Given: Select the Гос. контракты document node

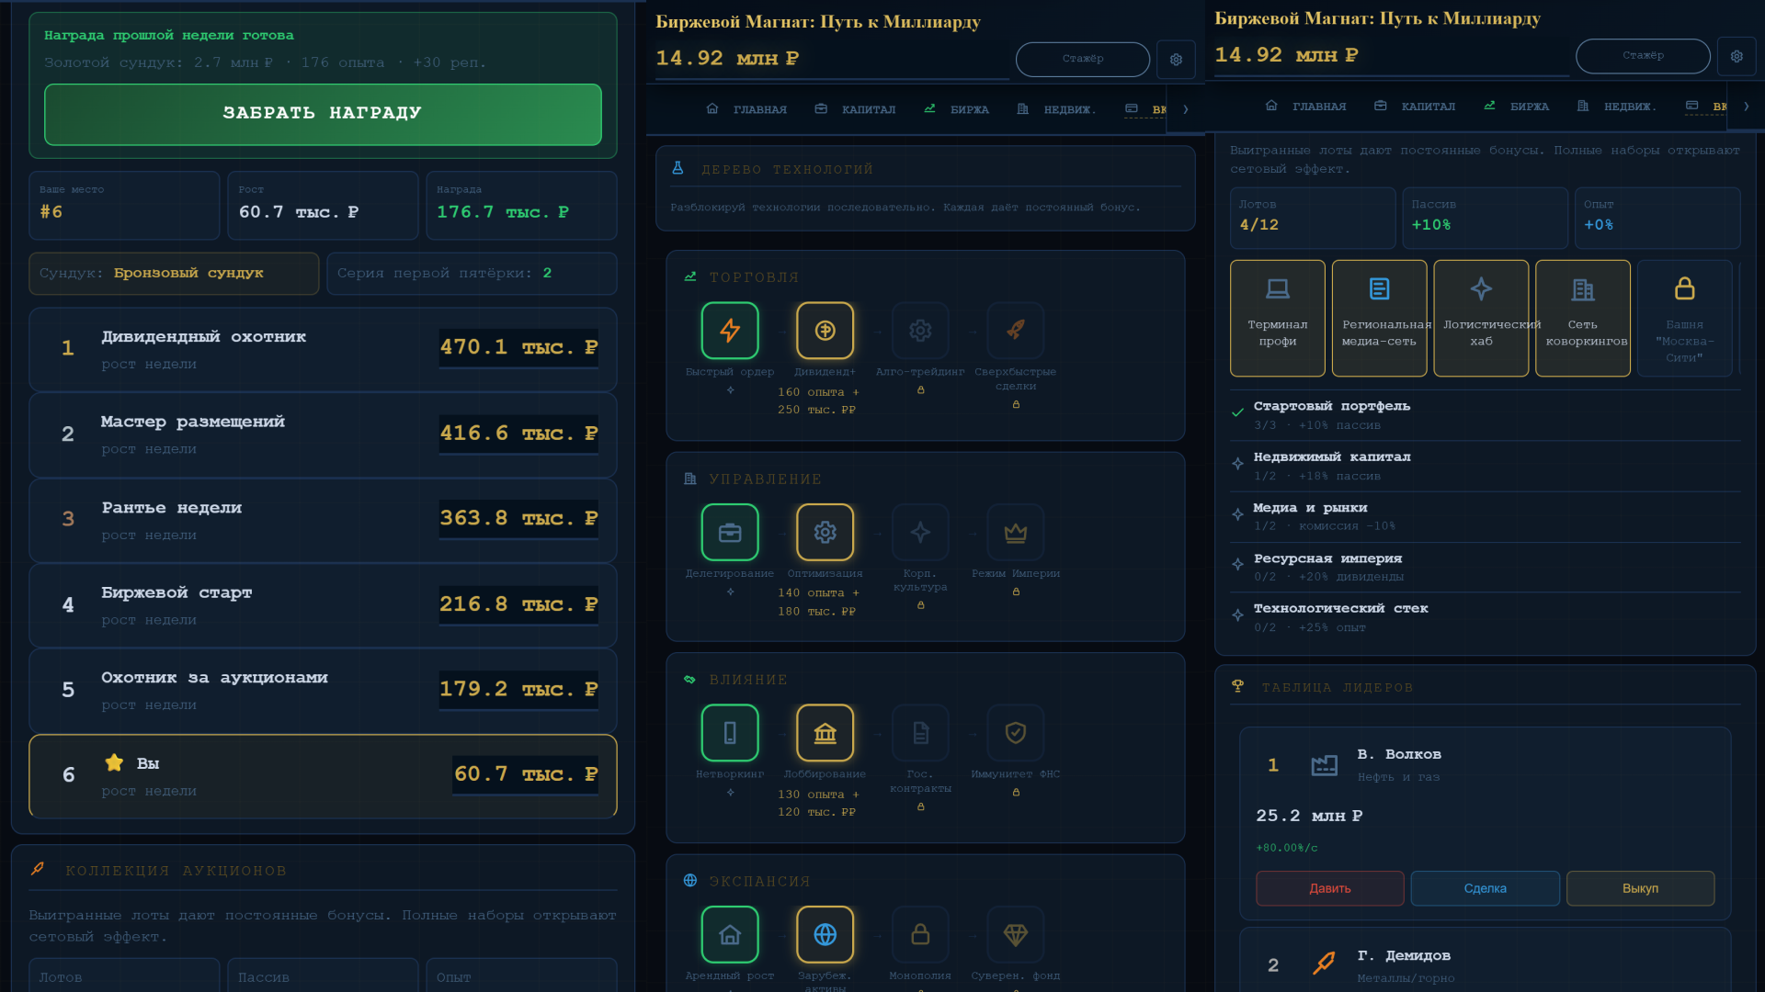Looking at the screenshot, I should click(920, 732).
